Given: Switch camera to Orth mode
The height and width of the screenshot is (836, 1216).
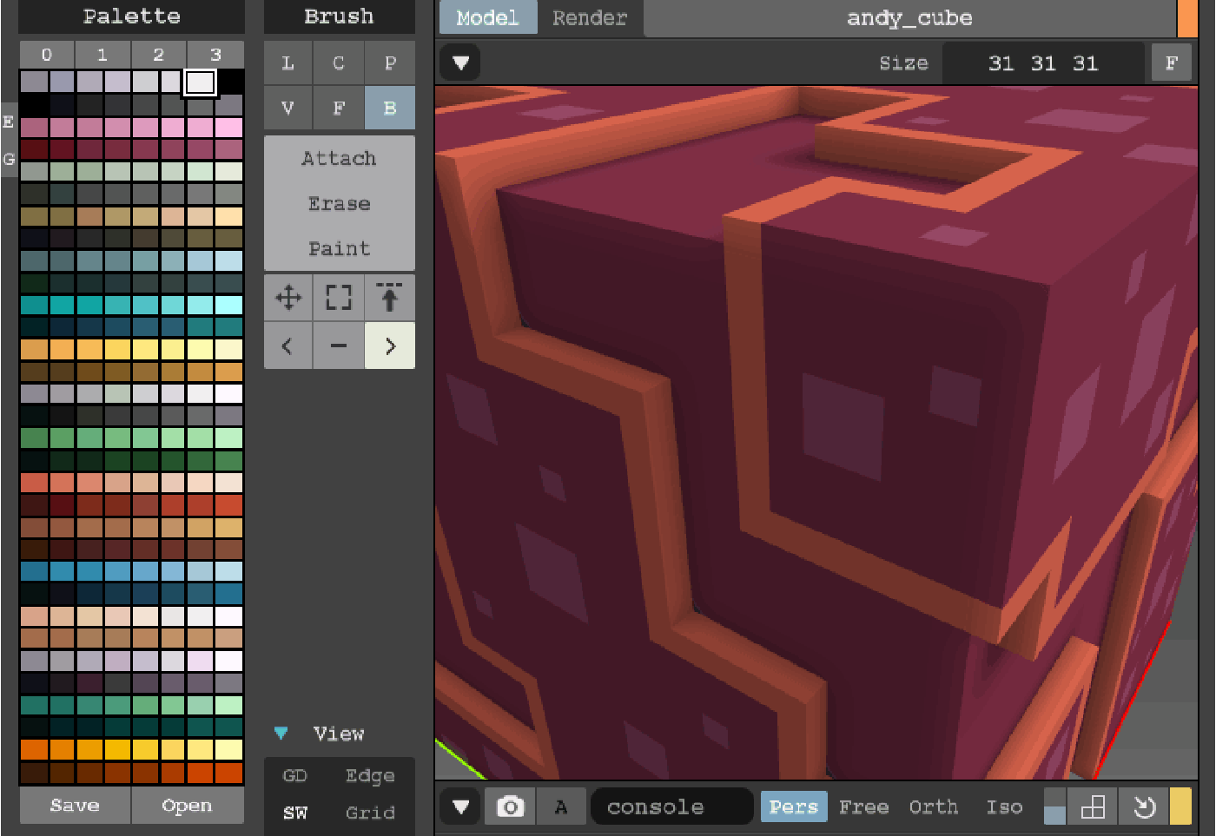Looking at the screenshot, I should [934, 806].
